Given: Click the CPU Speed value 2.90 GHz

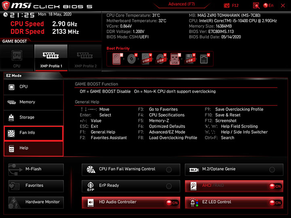Looking at the screenshot, I should click(x=65, y=24).
